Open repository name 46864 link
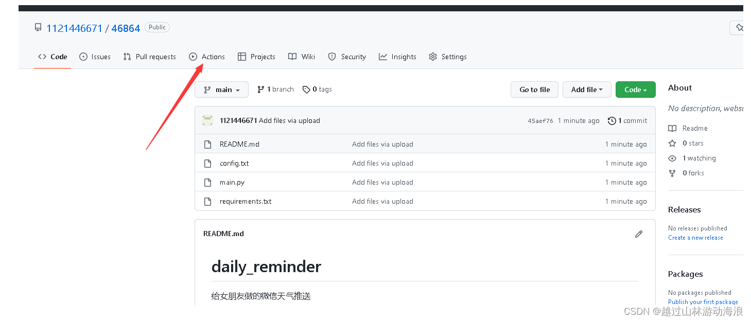751x321 pixels. [x=126, y=28]
